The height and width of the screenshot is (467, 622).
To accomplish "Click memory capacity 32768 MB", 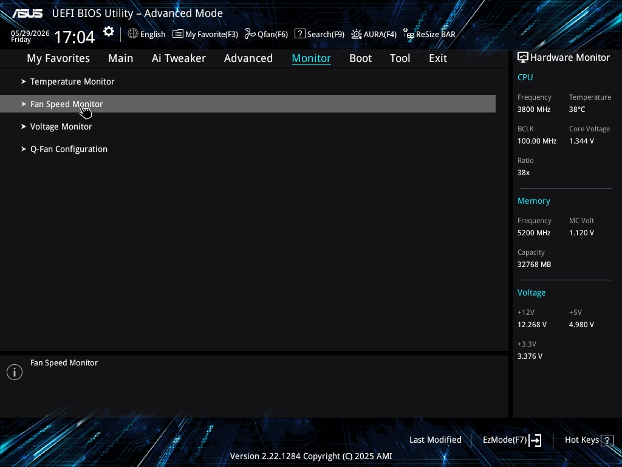I will pos(535,265).
